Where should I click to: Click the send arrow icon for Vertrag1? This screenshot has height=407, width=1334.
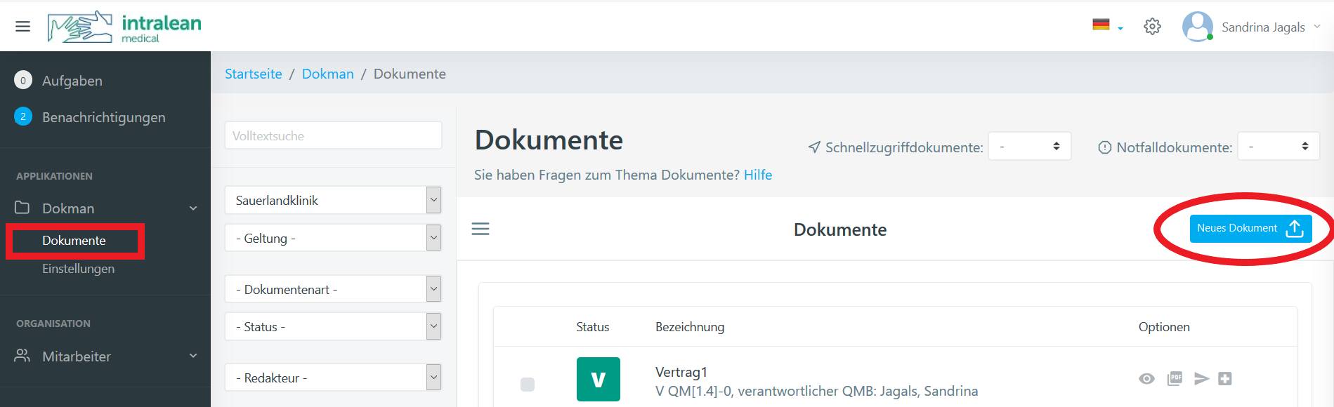point(1201,379)
